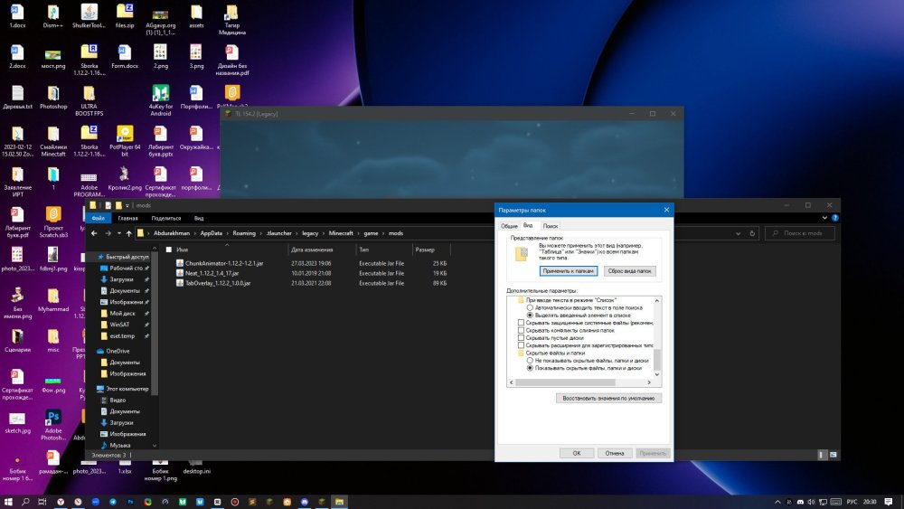Screen dimensions: 904x509
Task: Switch to Поиск tab in folder options
Action: click(550, 226)
